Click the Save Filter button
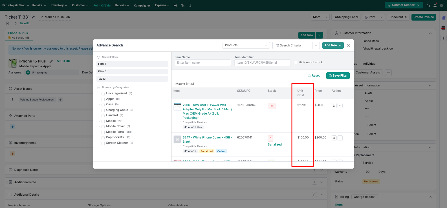 click(338, 76)
